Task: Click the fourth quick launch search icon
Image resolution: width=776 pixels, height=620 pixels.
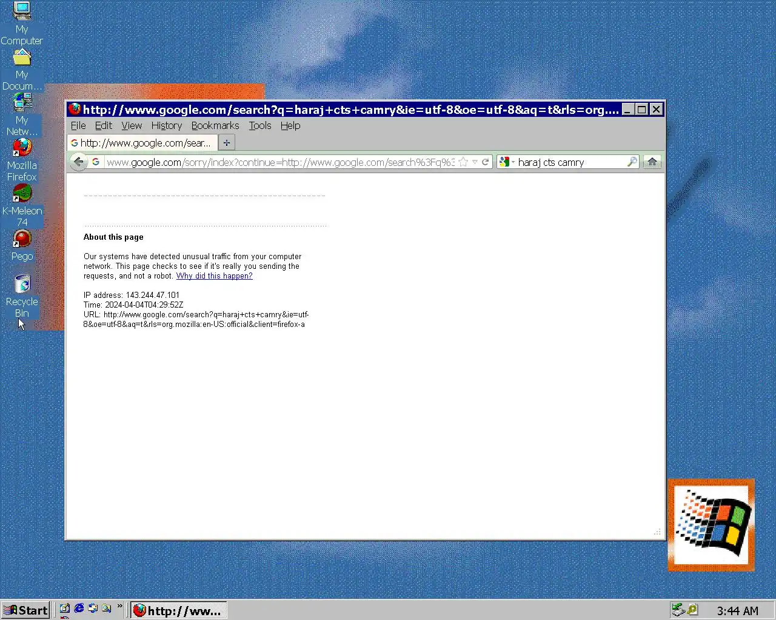Action: coord(107,608)
